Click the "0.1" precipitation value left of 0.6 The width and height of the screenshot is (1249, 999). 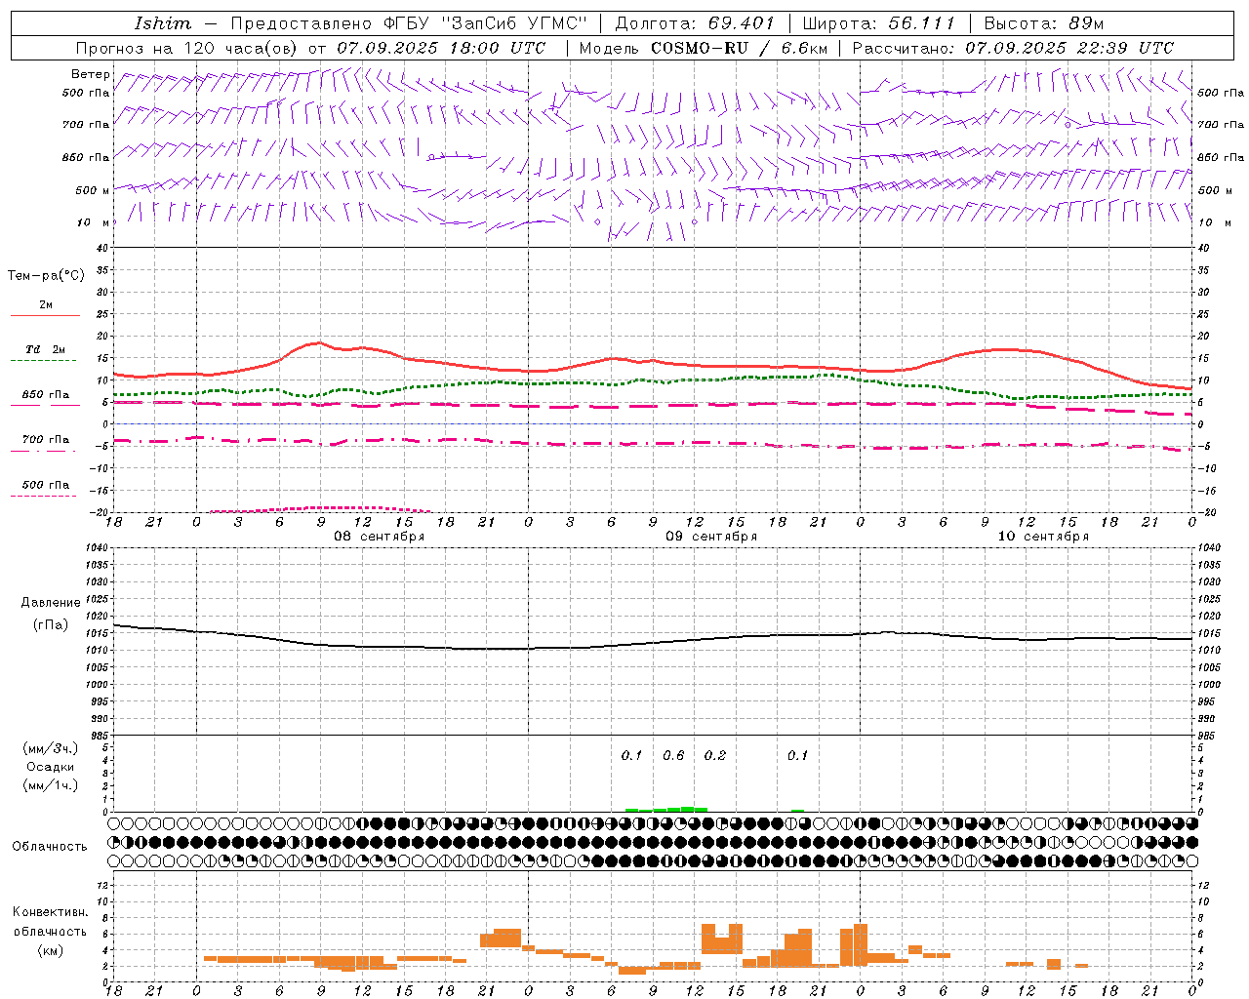click(x=632, y=756)
